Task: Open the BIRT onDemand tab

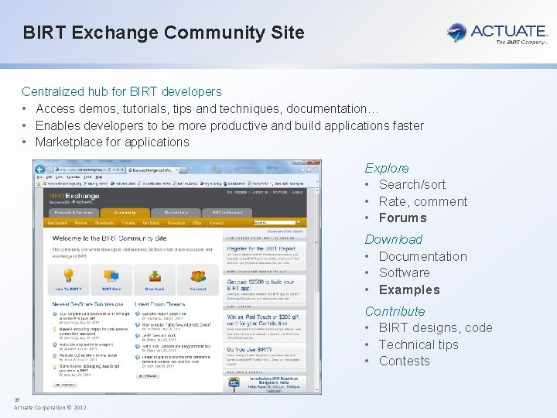Action: click(227, 213)
